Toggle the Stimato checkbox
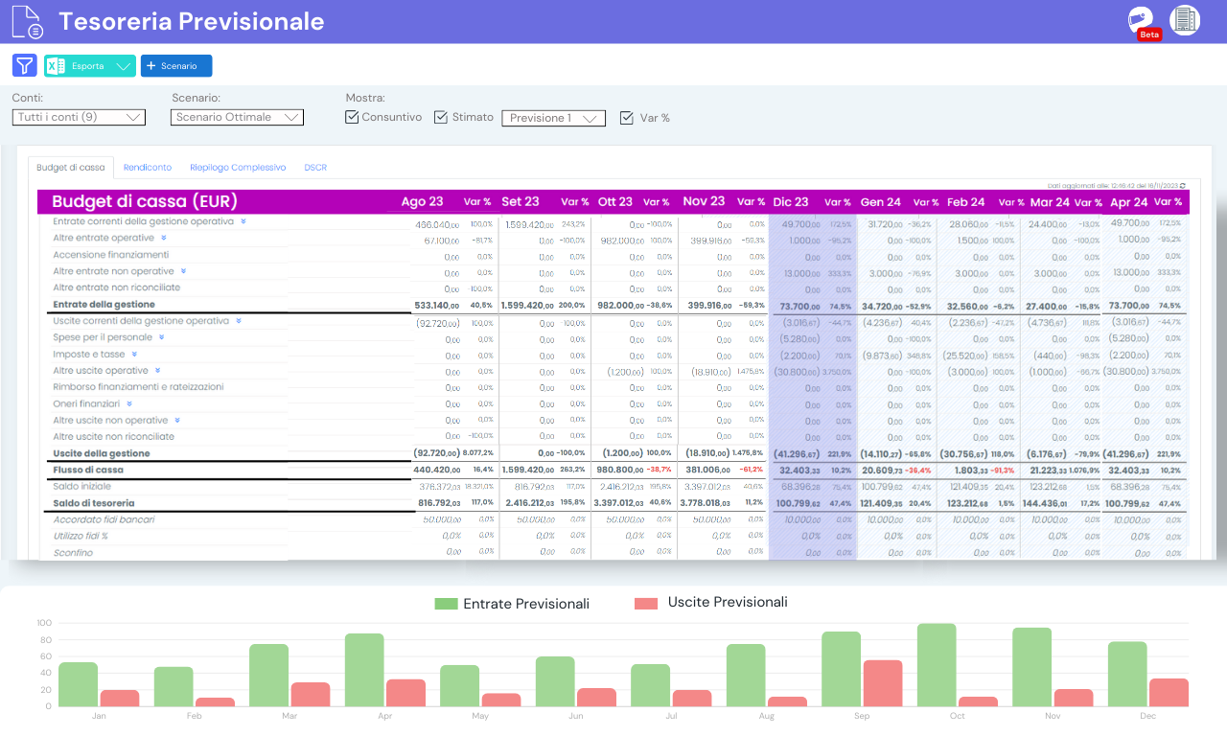 click(x=441, y=117)
